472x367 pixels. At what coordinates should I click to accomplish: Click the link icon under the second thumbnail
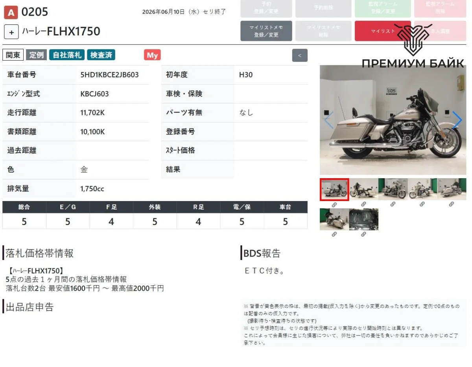tap(364, 205)
